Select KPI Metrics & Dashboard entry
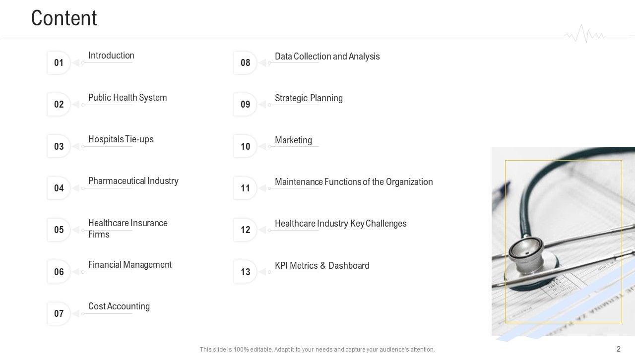The width and height of the screenshot is (635, 357). point(322,266)
